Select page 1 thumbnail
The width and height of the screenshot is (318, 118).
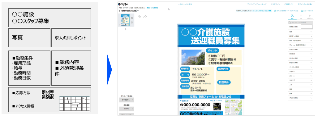coord(125,20)
